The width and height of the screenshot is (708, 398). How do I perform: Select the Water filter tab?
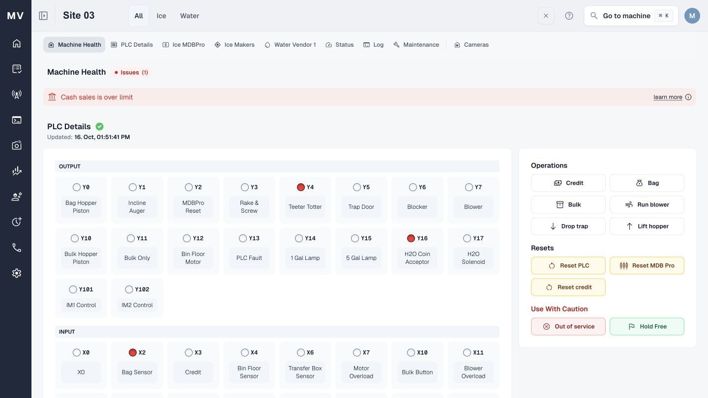189,16
